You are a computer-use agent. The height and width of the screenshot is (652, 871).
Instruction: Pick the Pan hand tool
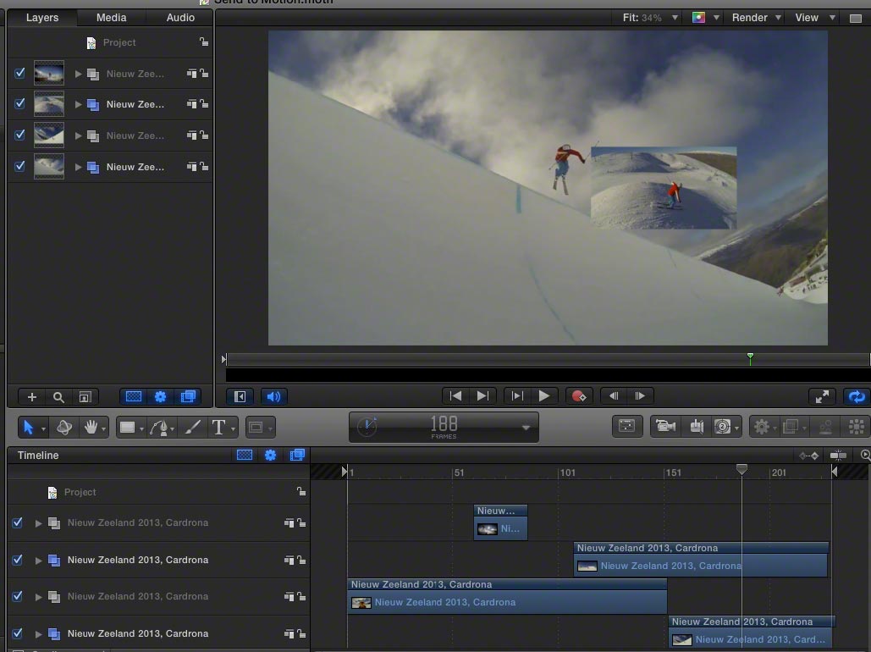(91, 427)
